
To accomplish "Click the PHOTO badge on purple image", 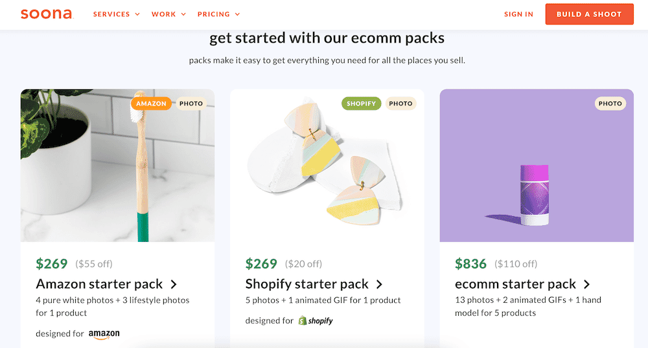I will [x=610, y=103].
